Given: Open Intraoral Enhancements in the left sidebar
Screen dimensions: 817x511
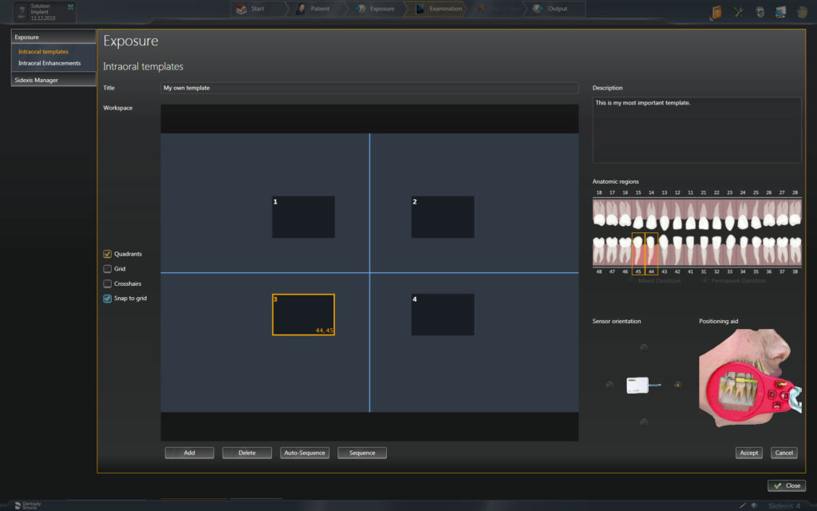Looking at the screenshot, I should (x=49, y=63).
